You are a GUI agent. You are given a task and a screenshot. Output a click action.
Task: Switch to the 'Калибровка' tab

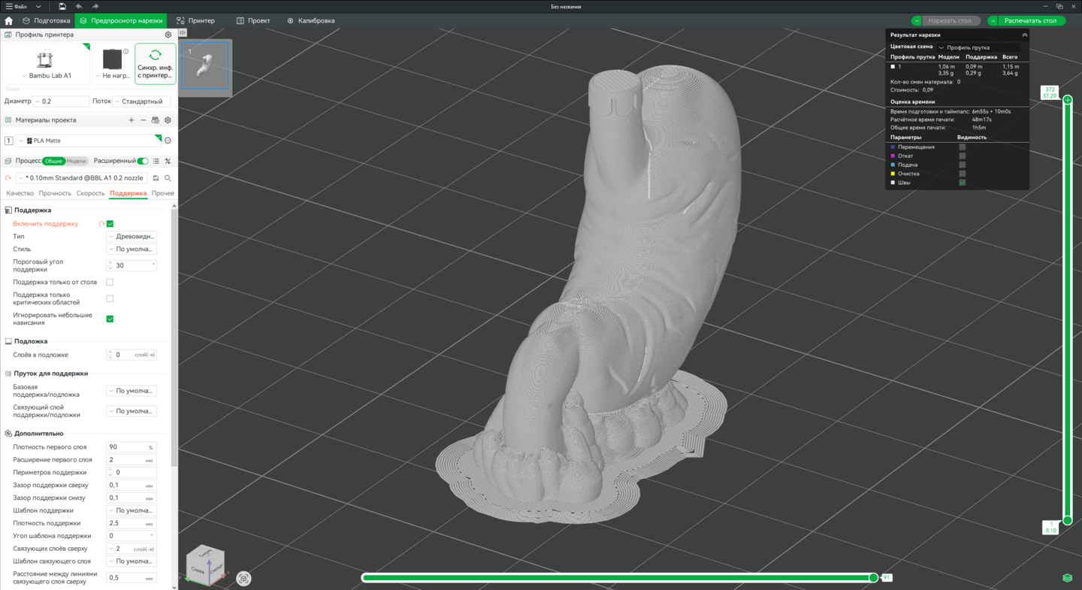pos(311,21)
